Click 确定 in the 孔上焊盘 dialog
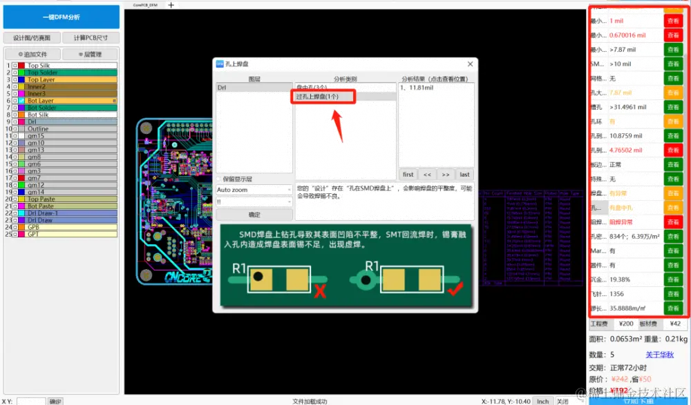Screen dimensions: 691x405 [x=254, y=215]
